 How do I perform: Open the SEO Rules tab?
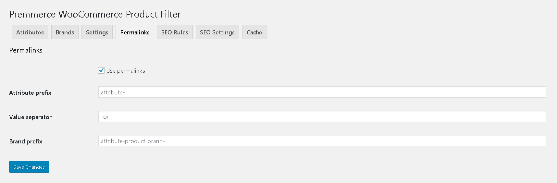[x=175, y=32]
